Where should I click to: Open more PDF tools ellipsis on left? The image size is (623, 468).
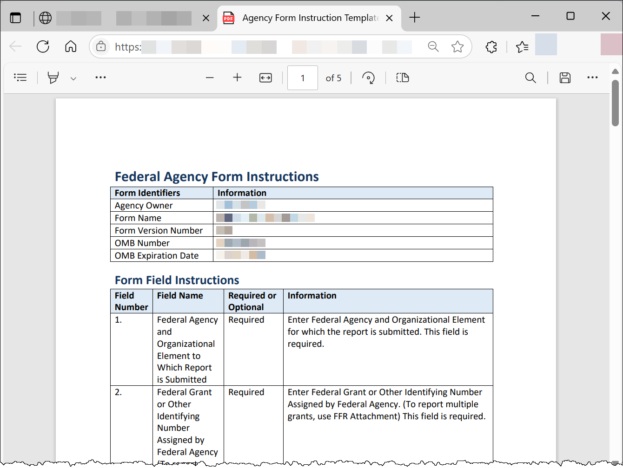click(100, 78)
